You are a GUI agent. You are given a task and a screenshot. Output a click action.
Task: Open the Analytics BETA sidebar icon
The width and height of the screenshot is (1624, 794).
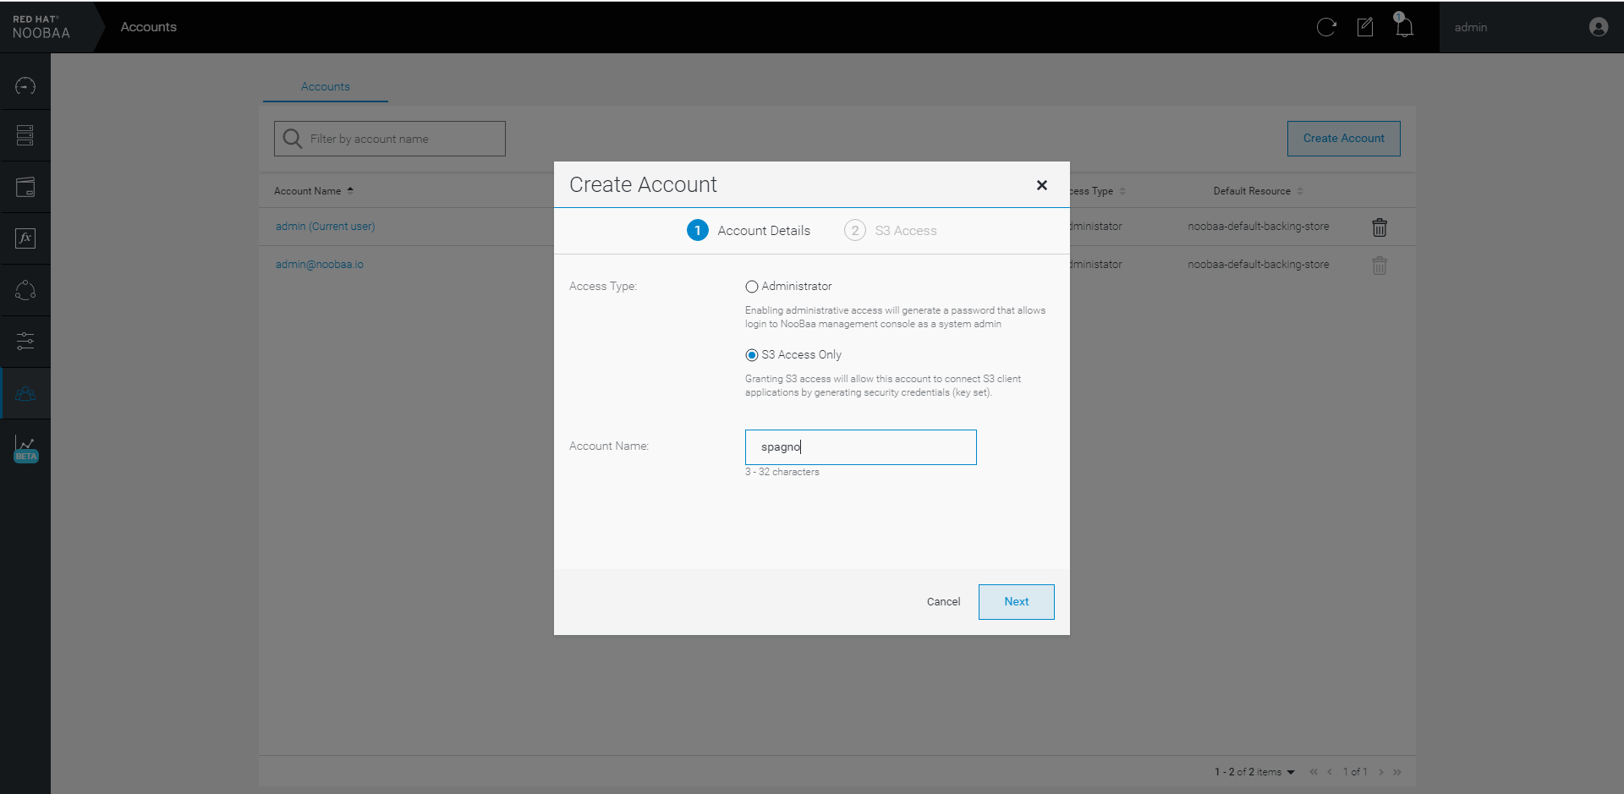pyautogui.click(x=25, y=446)
